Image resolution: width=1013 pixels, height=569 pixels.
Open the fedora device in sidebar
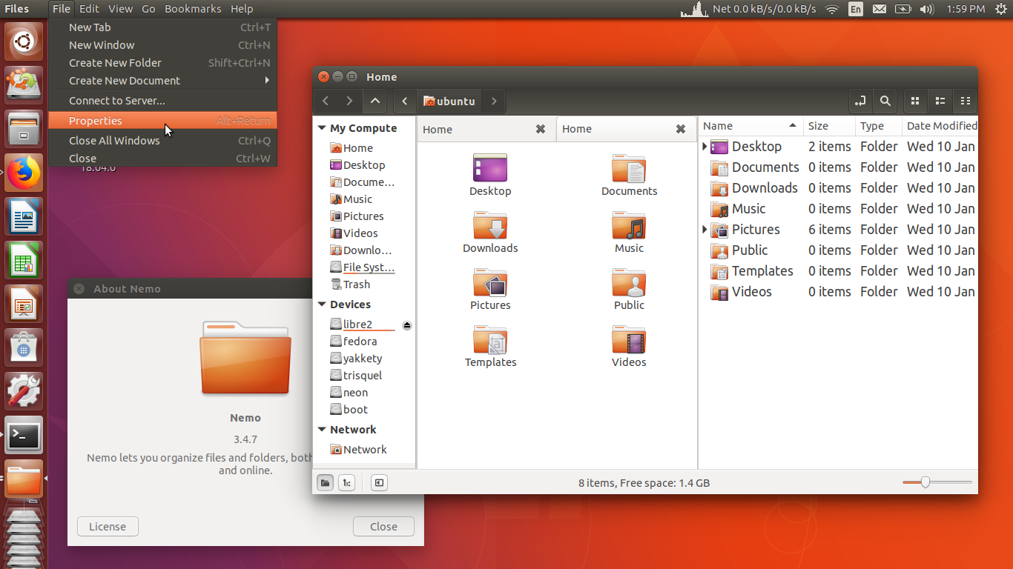tap(360, 342)
